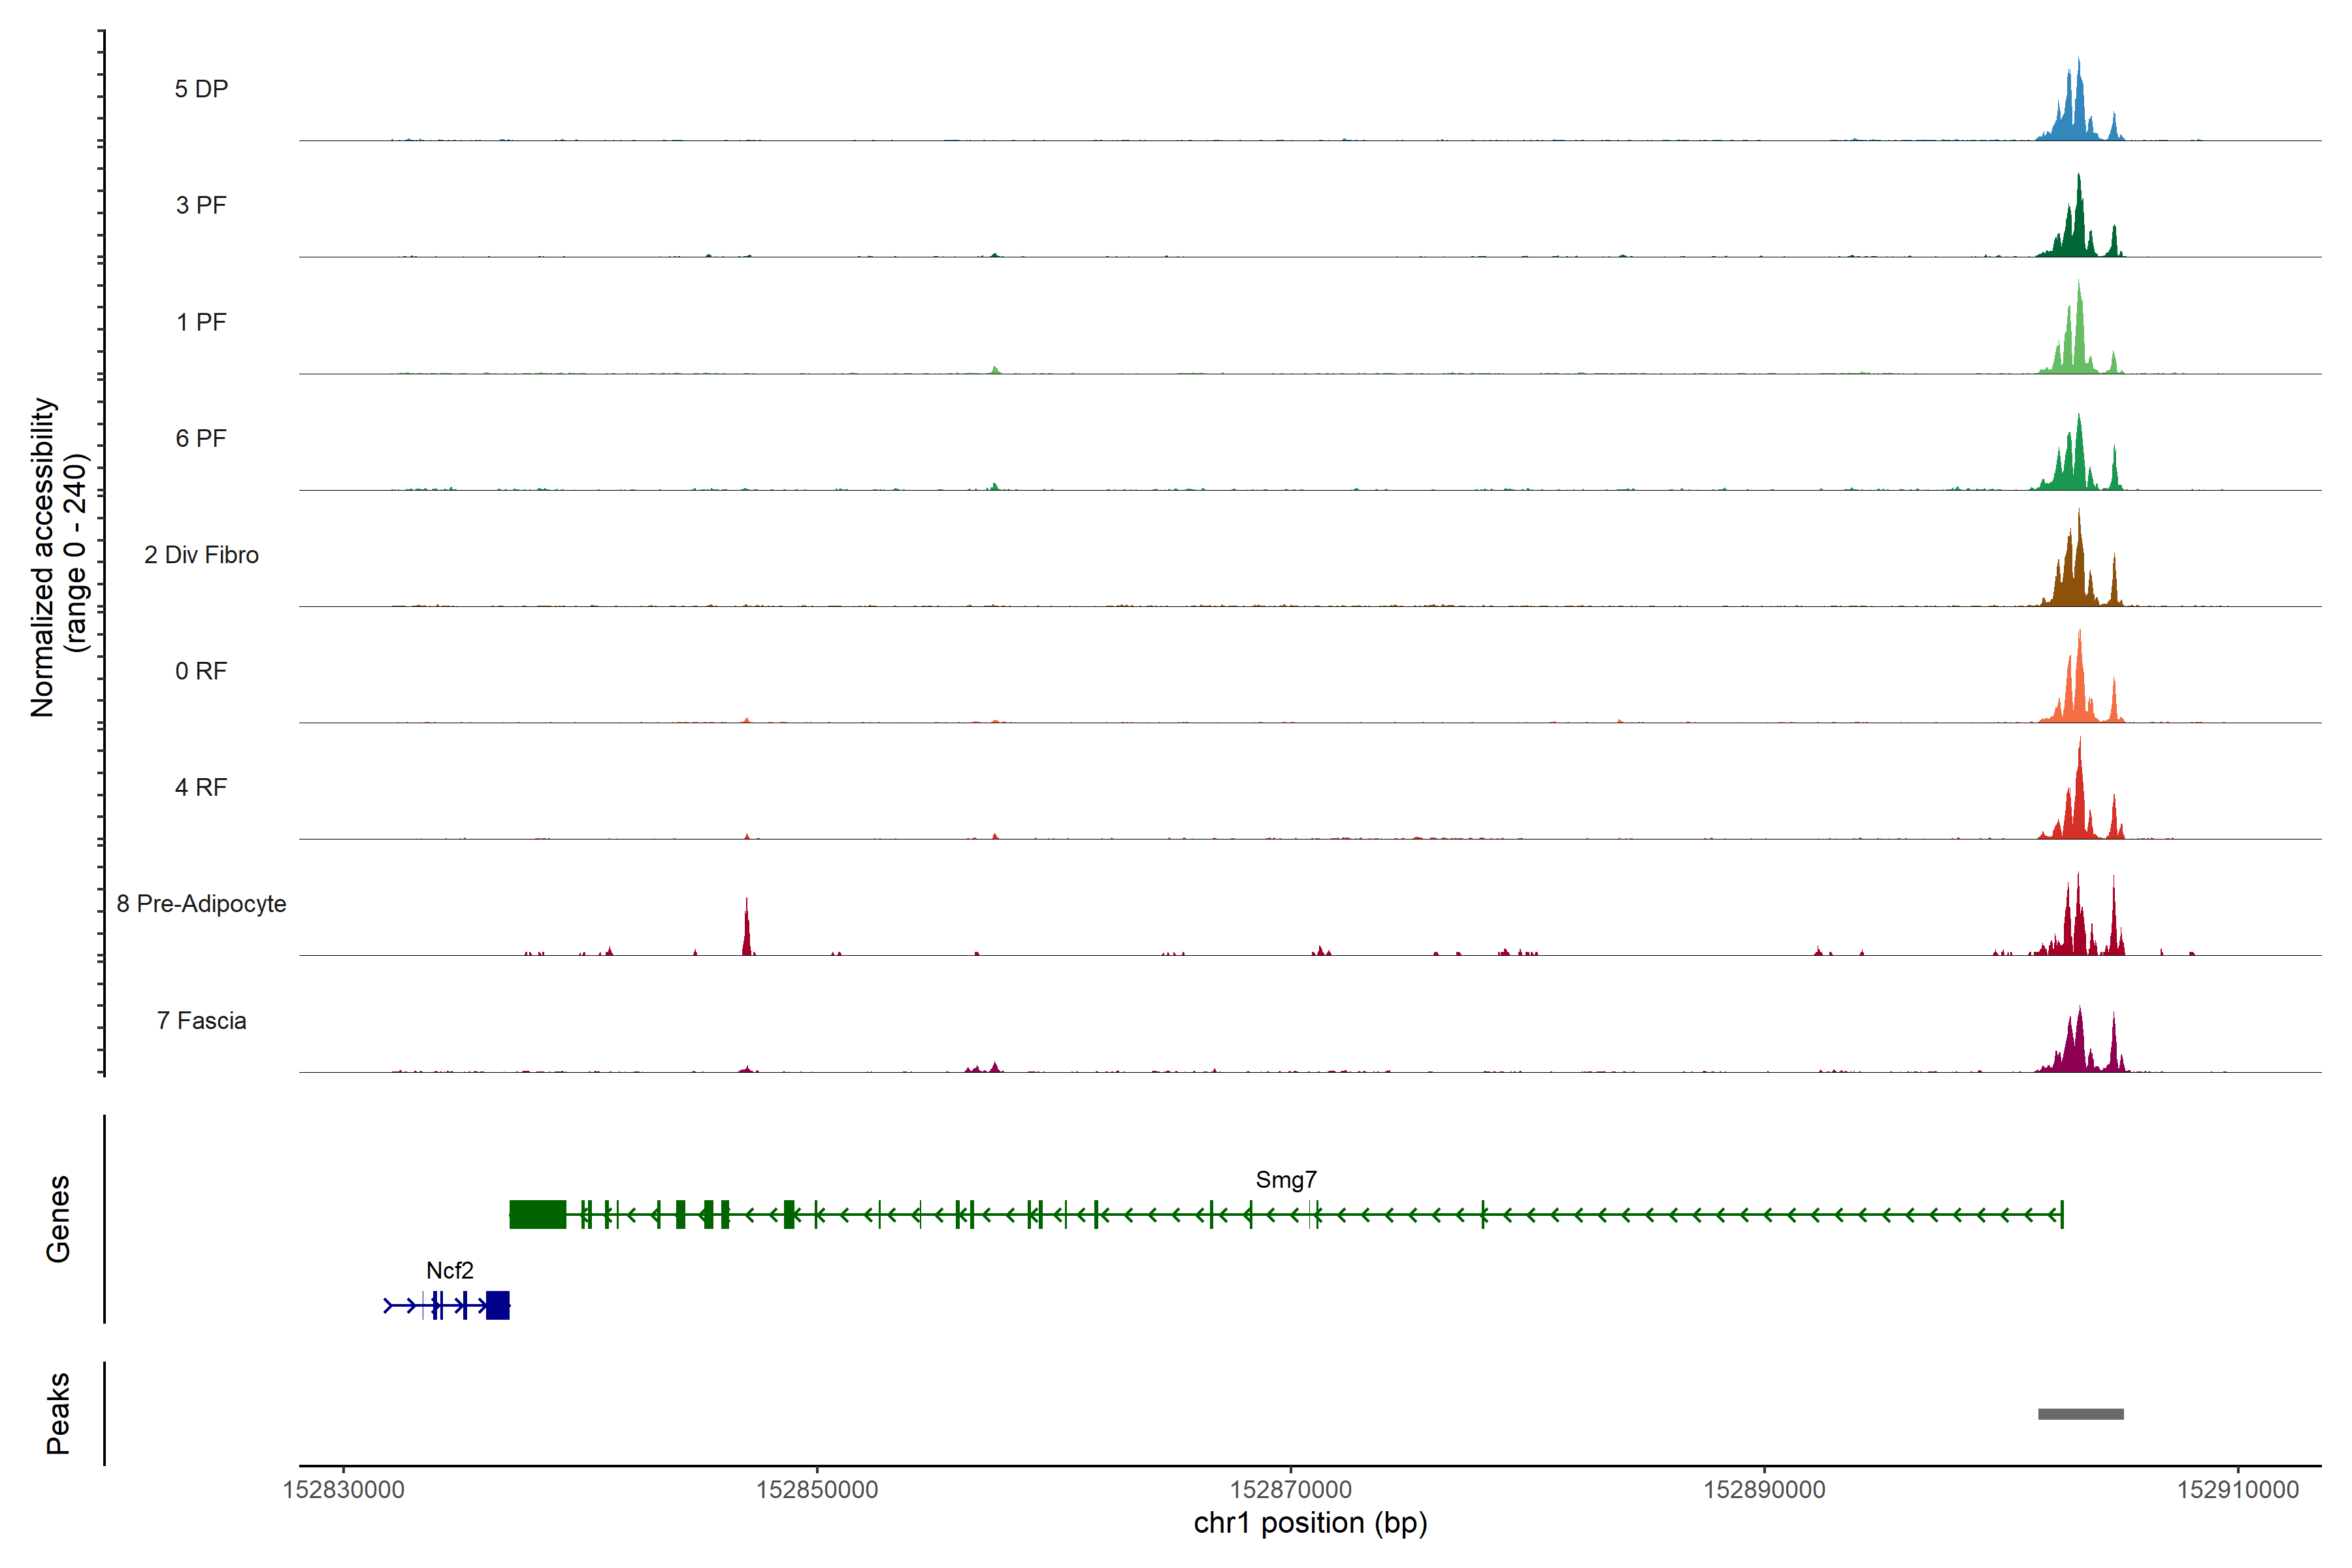Image resolution: width=2352 pixels, height=1568 pixels.
Task: Click the Ncf2 gene label
Action: [449, 1270]
